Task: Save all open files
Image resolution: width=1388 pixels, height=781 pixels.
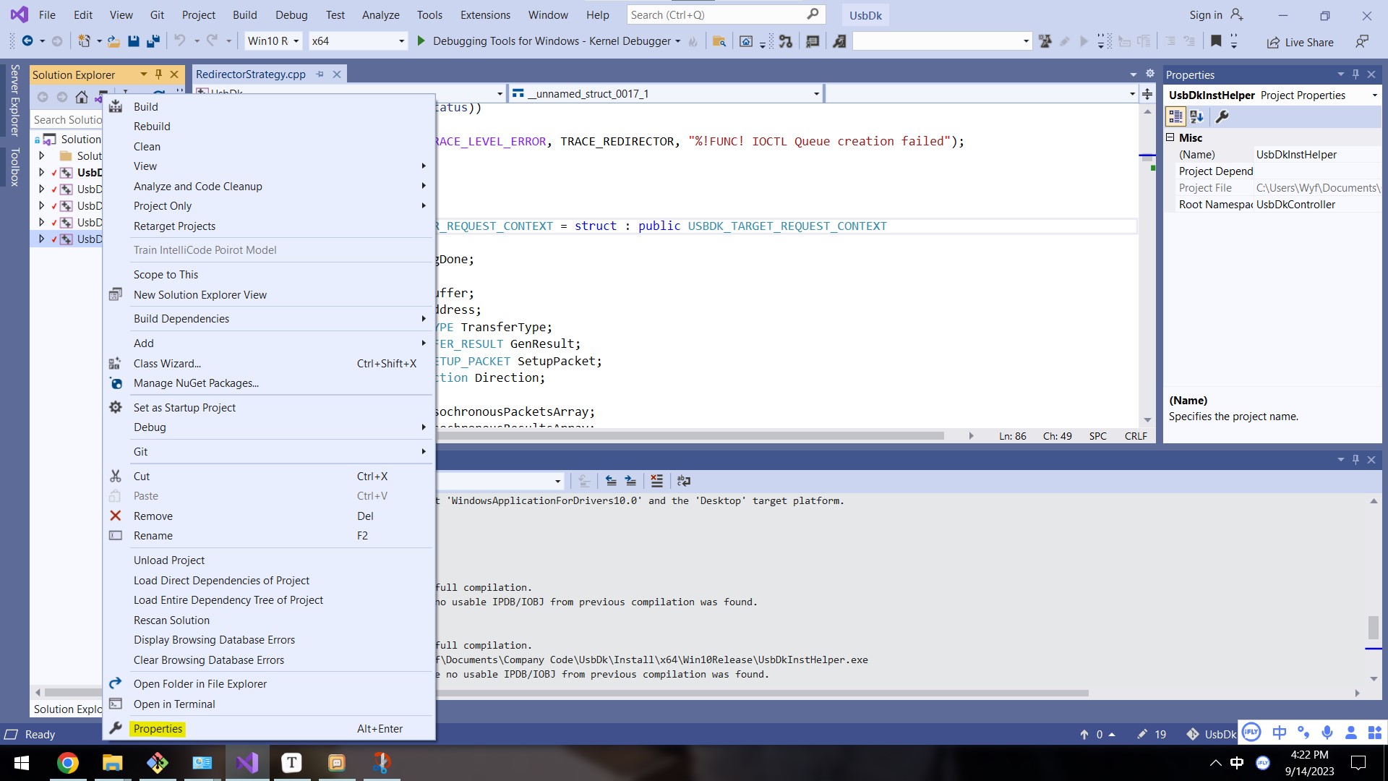Action: [153, 41]
